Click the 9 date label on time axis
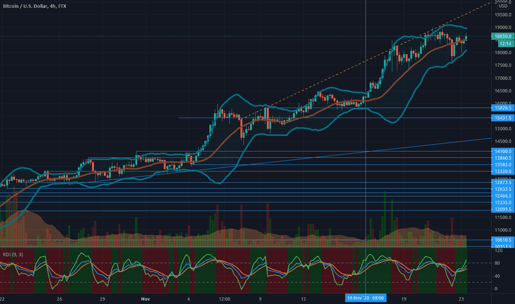This screenshot has width=515, height=304. click(260, 298)
